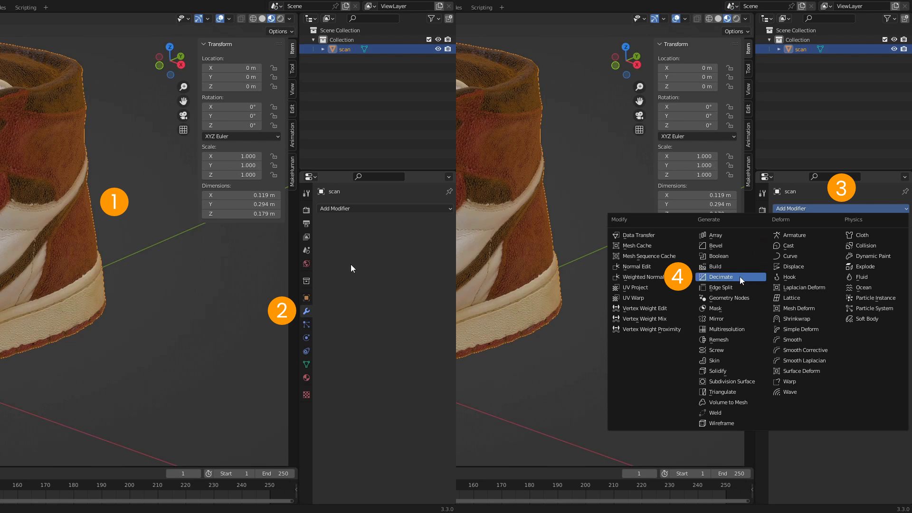The width and height of the screenshot is (912, 513).
Task: Open the Texture Properties checkered icon
Action: [306, 394]
